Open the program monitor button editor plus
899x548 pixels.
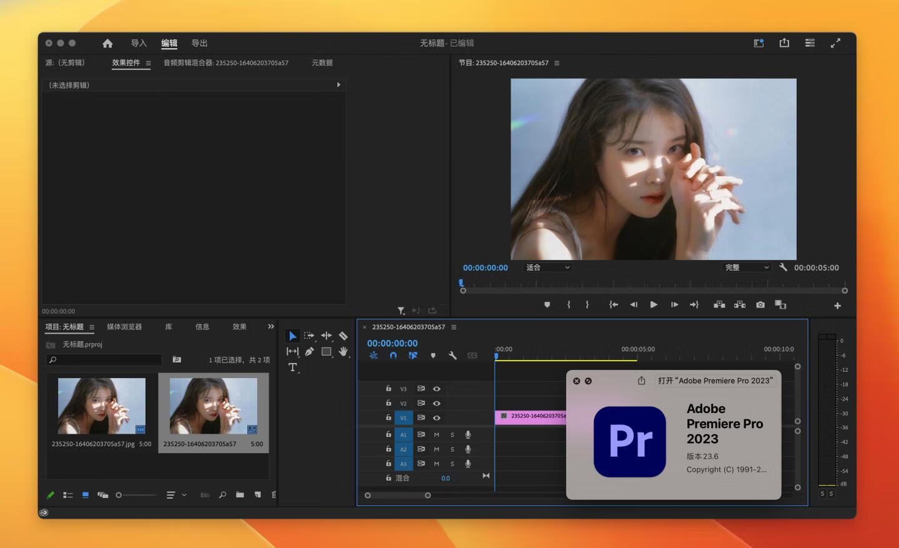pyautogui.click(x=837, y=306)
